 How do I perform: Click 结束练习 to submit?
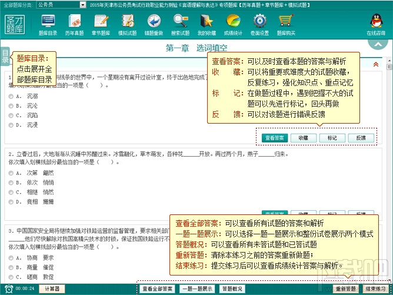point(375,289)
